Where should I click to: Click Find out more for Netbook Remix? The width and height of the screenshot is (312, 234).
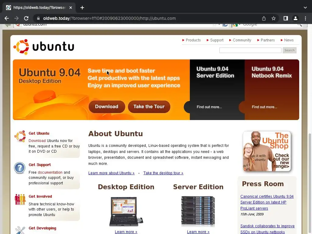click(x=264, y=107)
